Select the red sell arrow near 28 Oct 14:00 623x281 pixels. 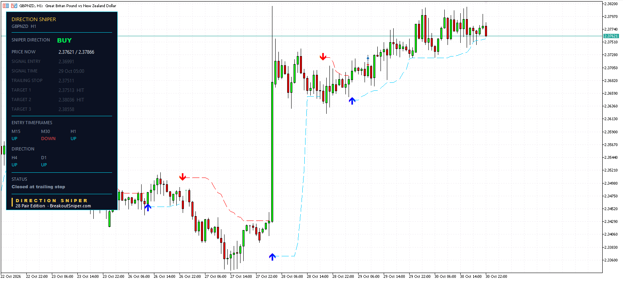pos(323,57)
